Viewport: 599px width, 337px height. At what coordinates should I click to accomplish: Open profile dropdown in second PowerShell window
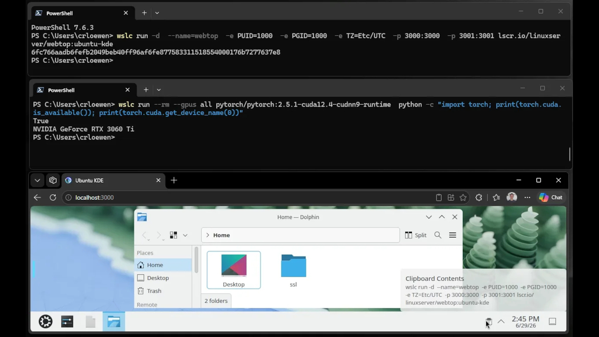click(159, 90)
